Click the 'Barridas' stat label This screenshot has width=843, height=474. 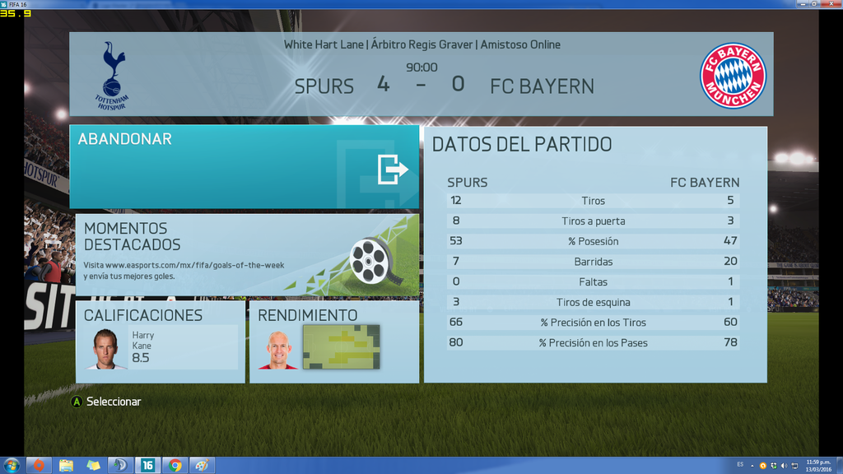coord(593,262)
